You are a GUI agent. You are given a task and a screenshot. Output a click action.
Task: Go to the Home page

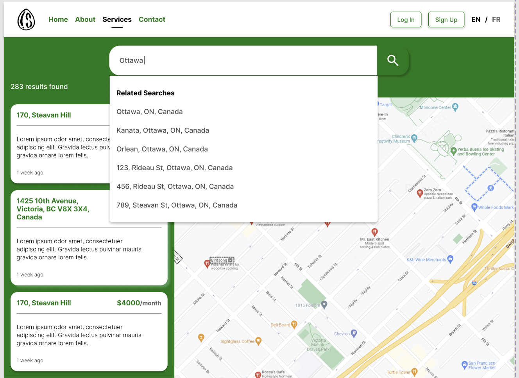pyautogui.click(x=58, y=20)
